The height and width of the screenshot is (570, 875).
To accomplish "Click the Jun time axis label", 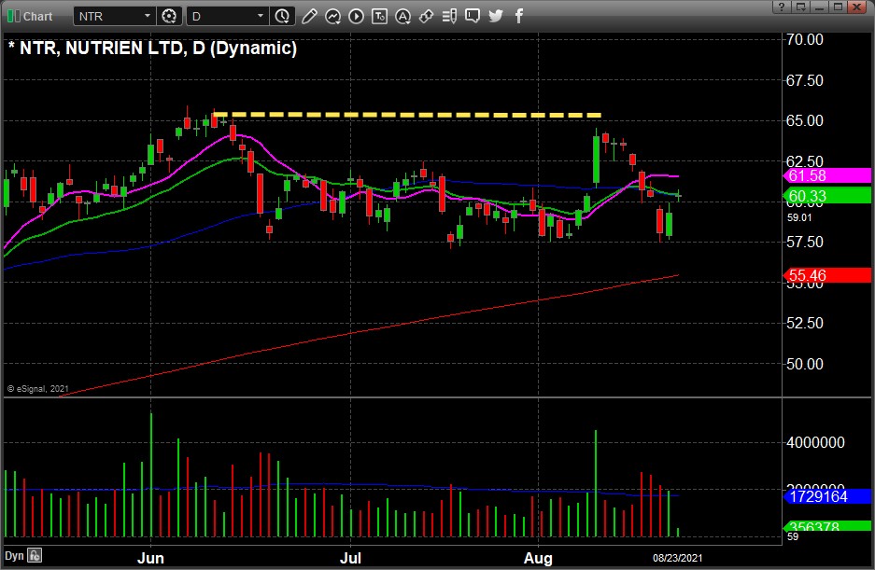I will click(150, 558).
